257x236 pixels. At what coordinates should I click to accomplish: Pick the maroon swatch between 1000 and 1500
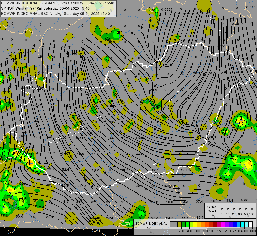(215, 224)
